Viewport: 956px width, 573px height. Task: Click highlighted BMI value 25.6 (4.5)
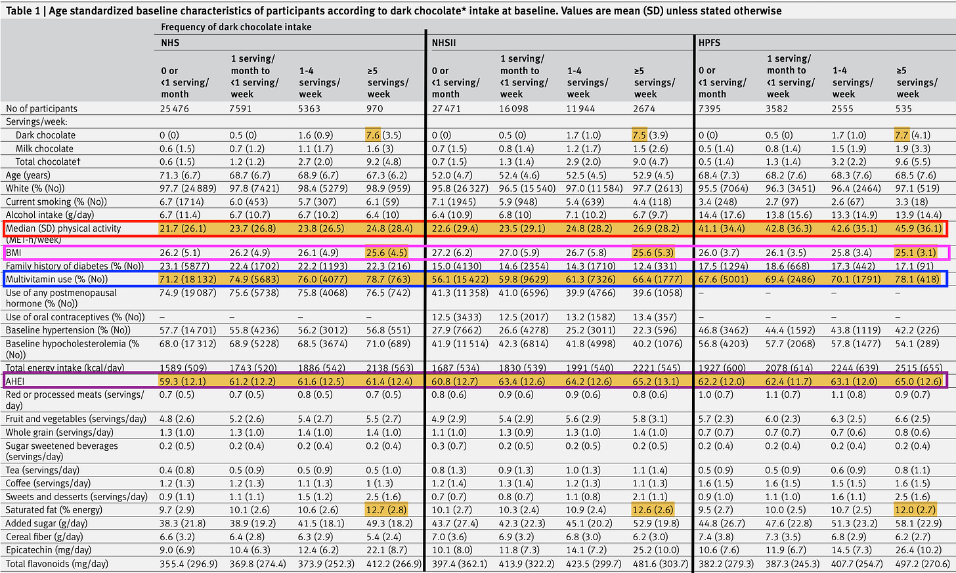click(x=387, y=253)
